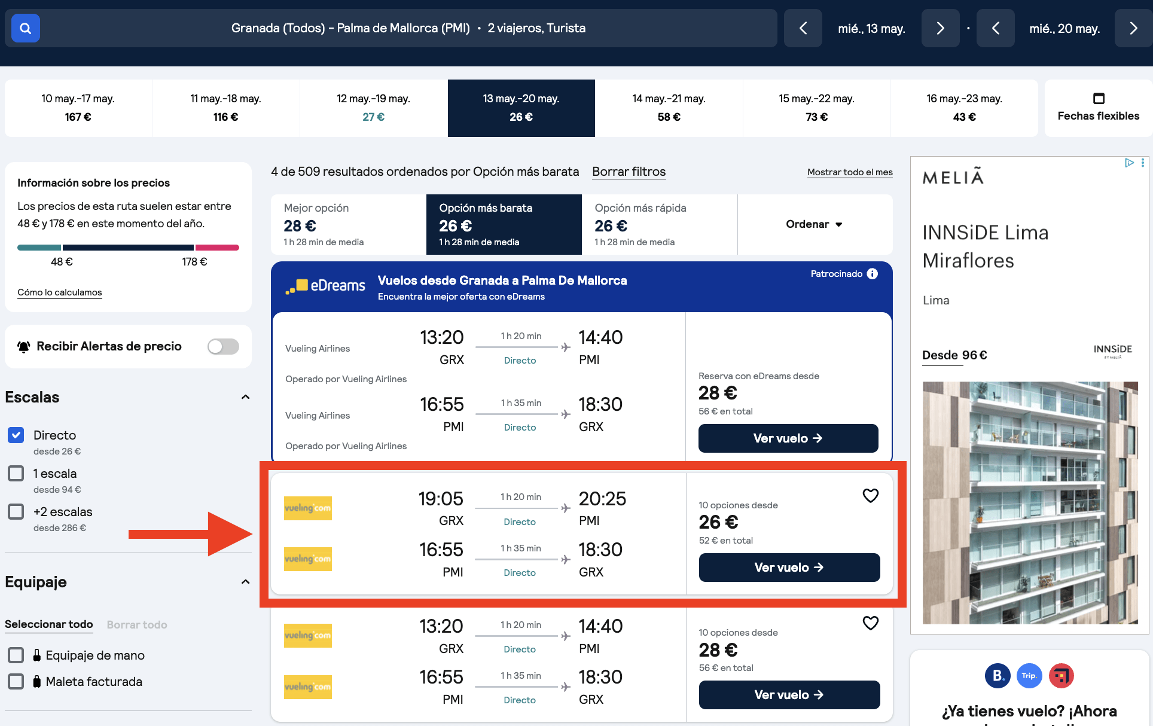Select Opción más barata tab
Image resolution: width=1153 pixels, height=726 pixels.
click(x=504, y=224)
